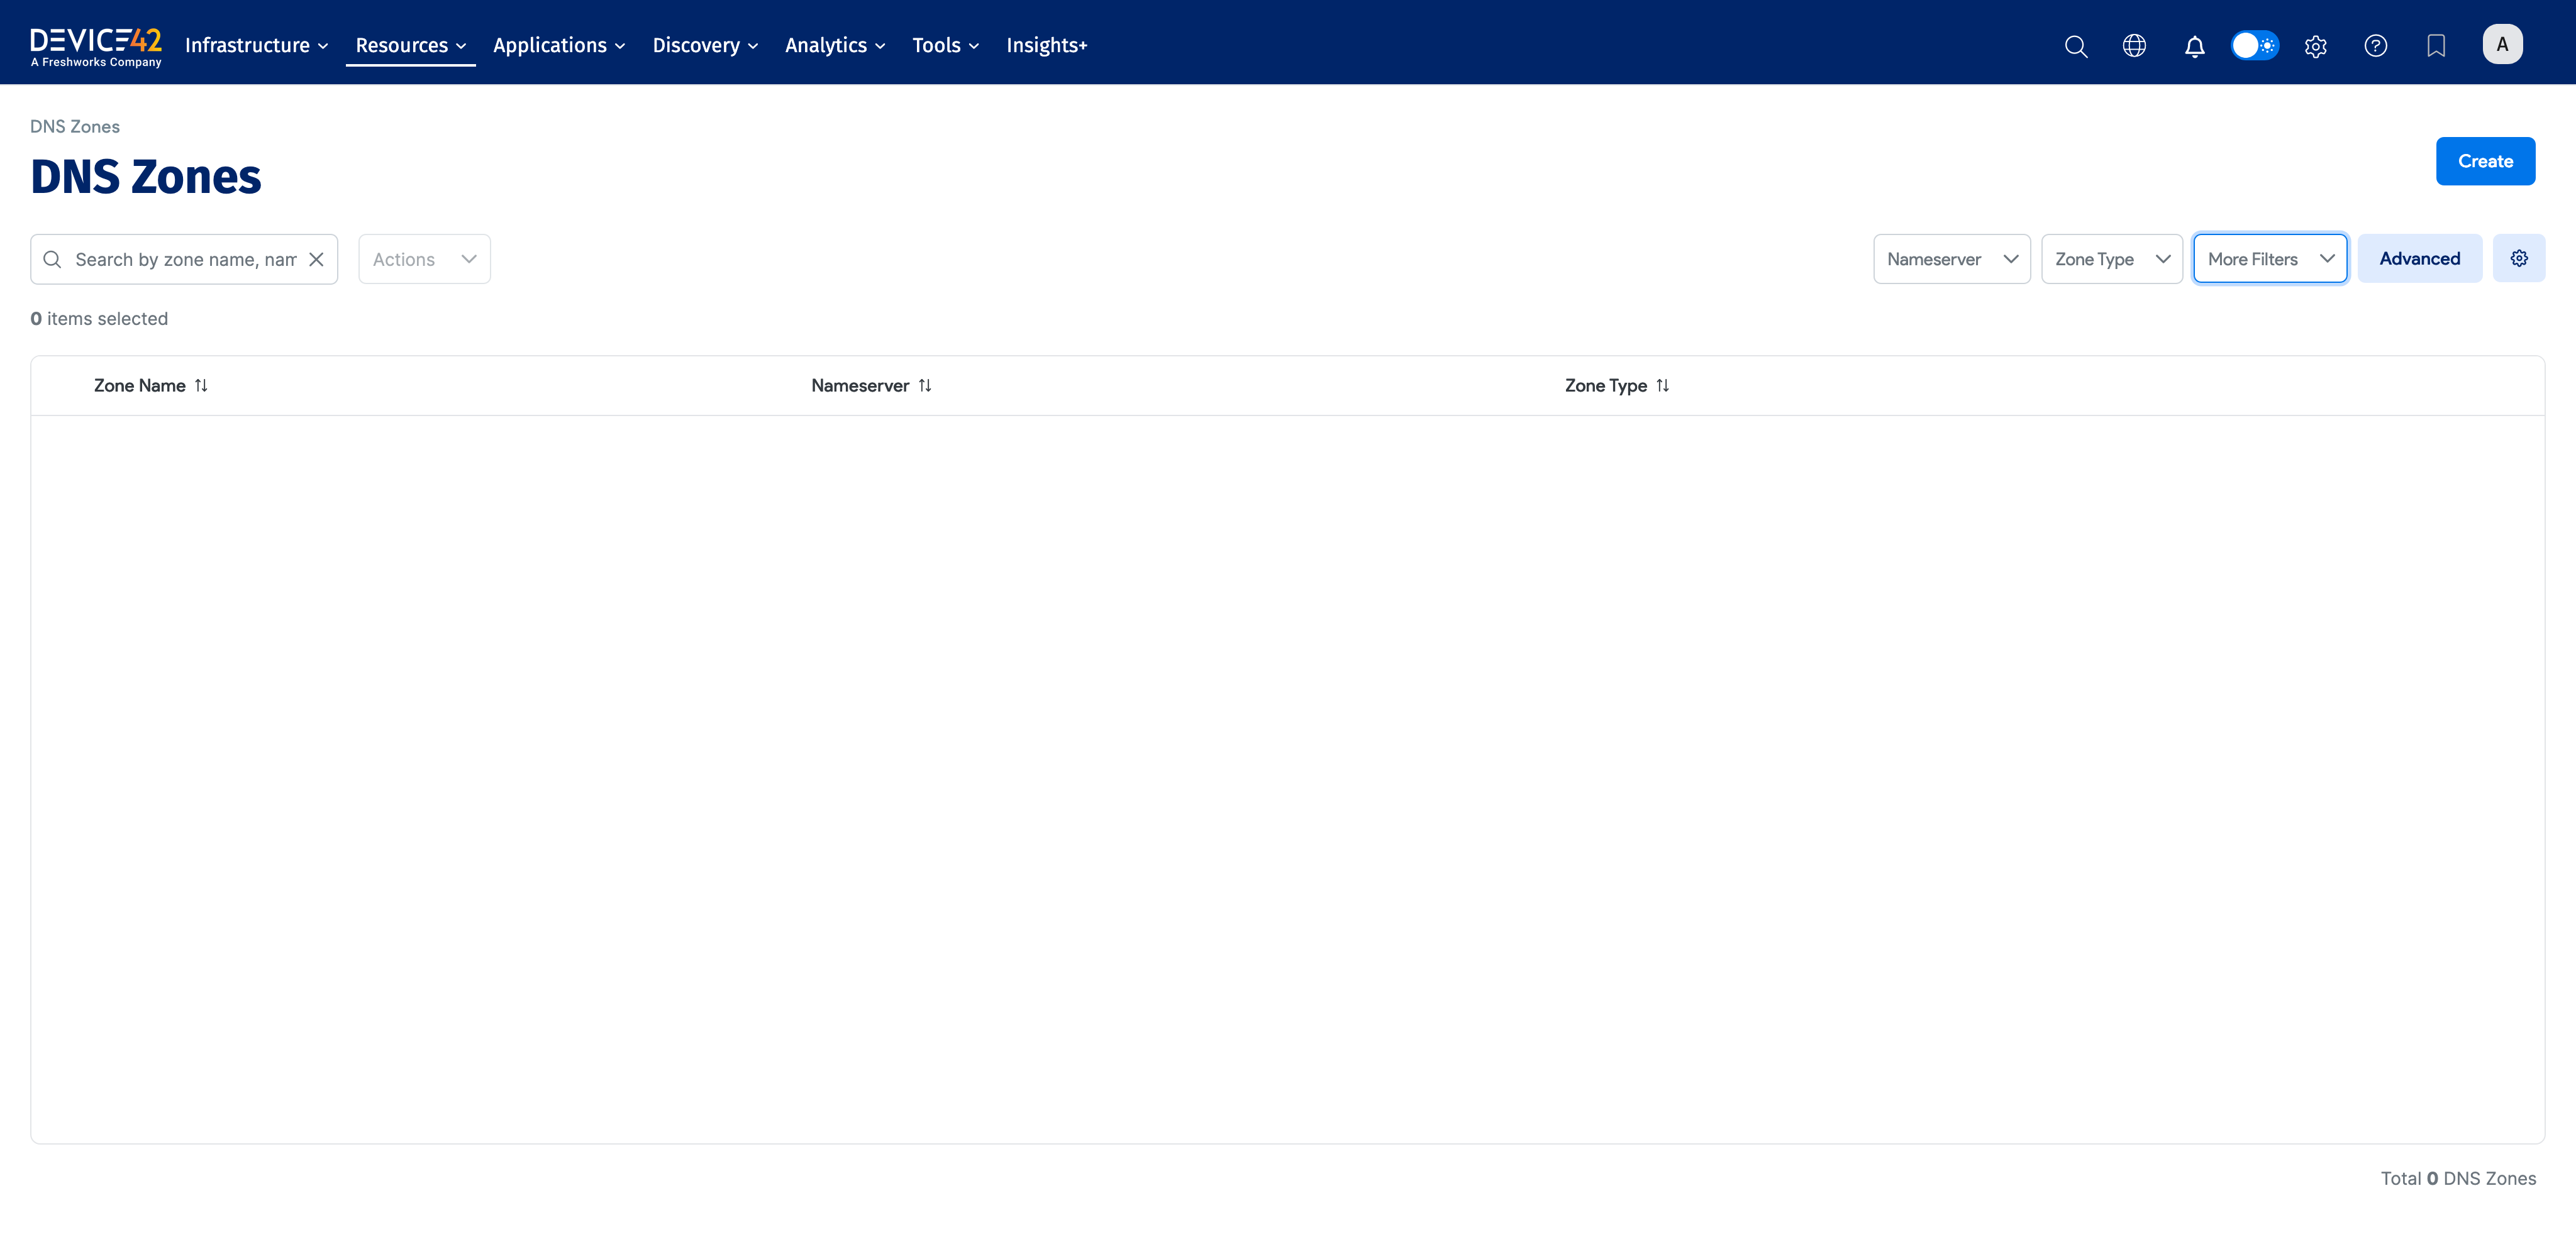Image resolution: width=2576 pixels, height=1242 pixels.
Task: Sort by Zone Type column arrows
Action: click(x=1663, y=386)
